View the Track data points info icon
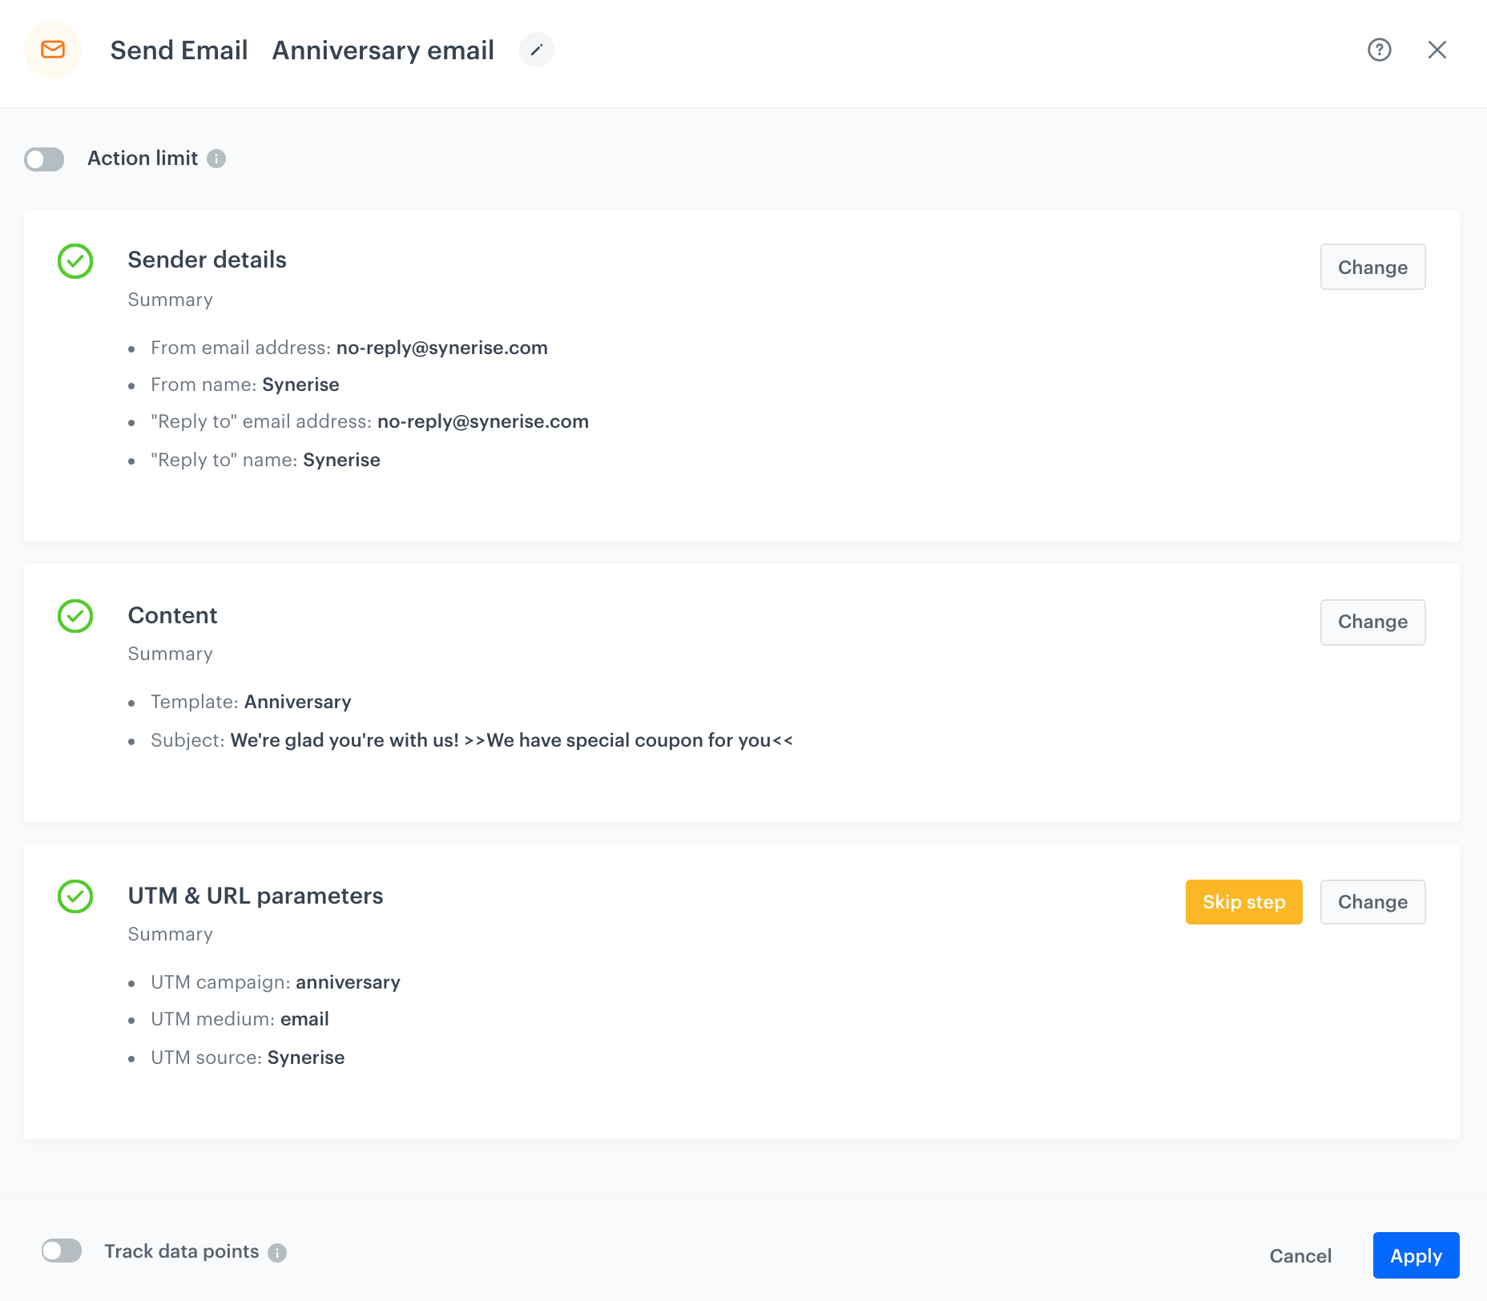 pos(277,1251)
